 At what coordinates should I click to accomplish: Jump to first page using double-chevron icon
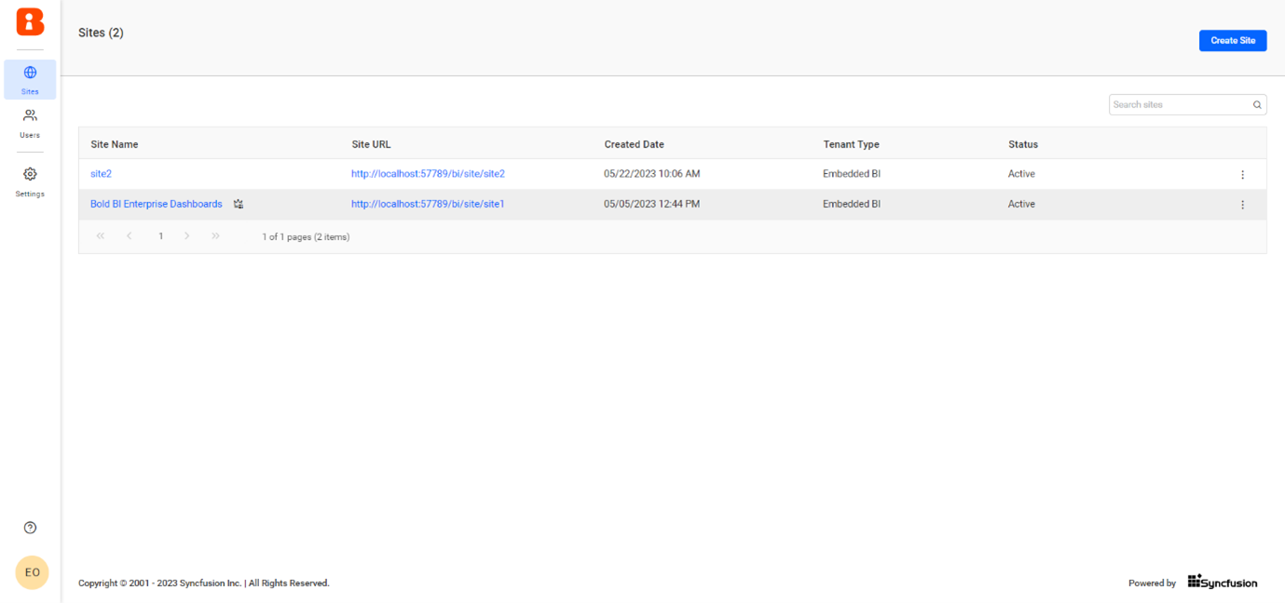tap(101, 235)
